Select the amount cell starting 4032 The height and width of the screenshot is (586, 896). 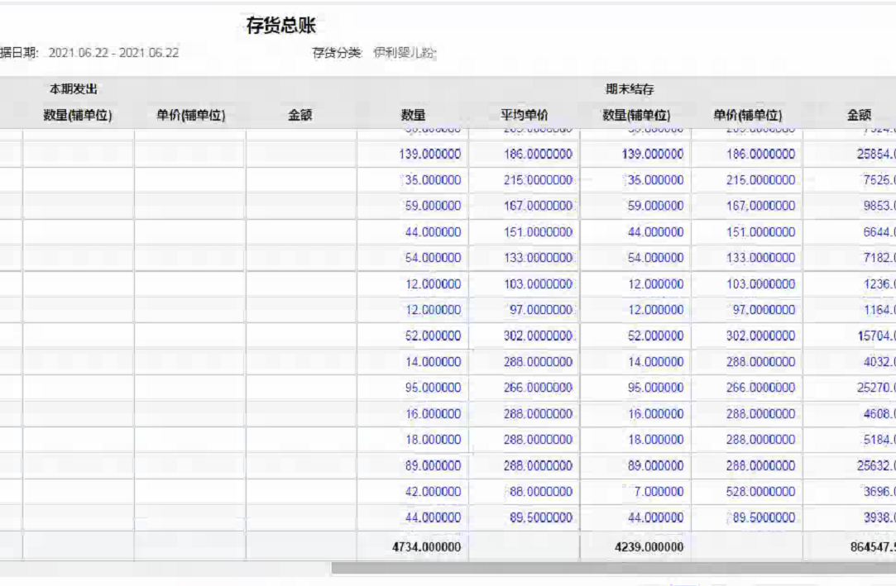(x=879, y=362)
